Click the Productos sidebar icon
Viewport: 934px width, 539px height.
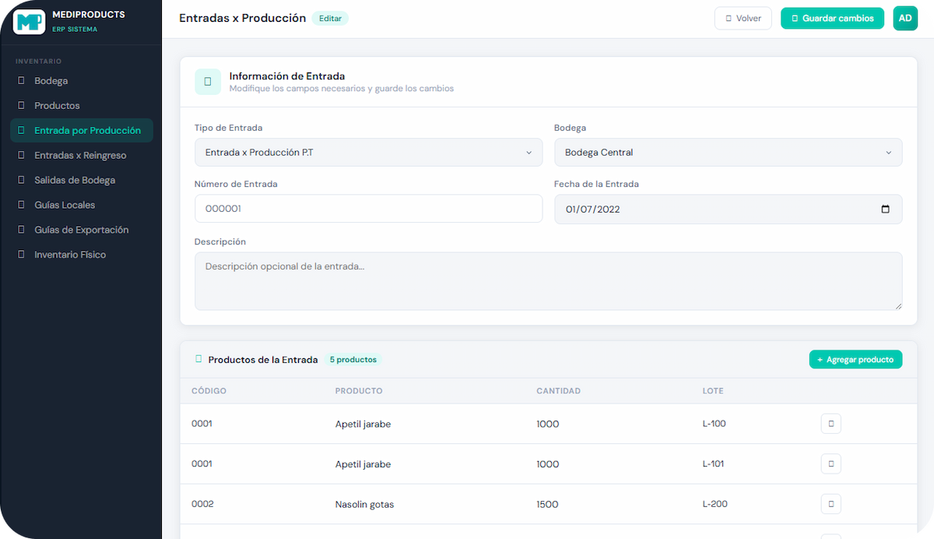[21, 106]
